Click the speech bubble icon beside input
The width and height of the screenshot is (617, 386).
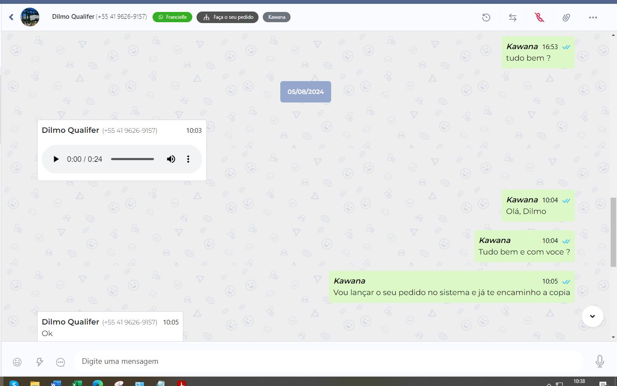click(61, 362)
